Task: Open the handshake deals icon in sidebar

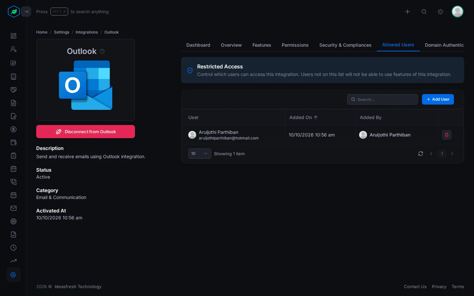Action: (13, 90)
